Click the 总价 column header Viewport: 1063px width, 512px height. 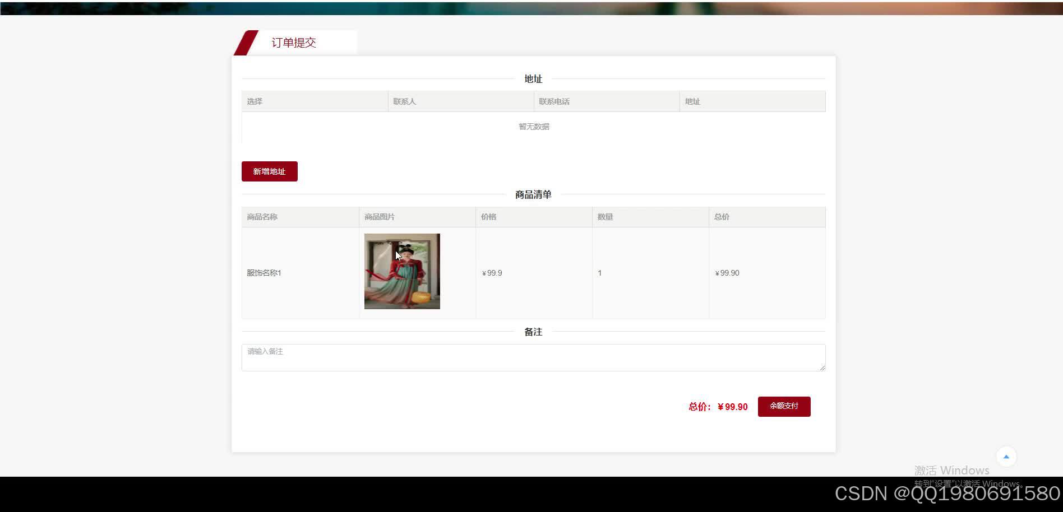click(x=767, y=217)
